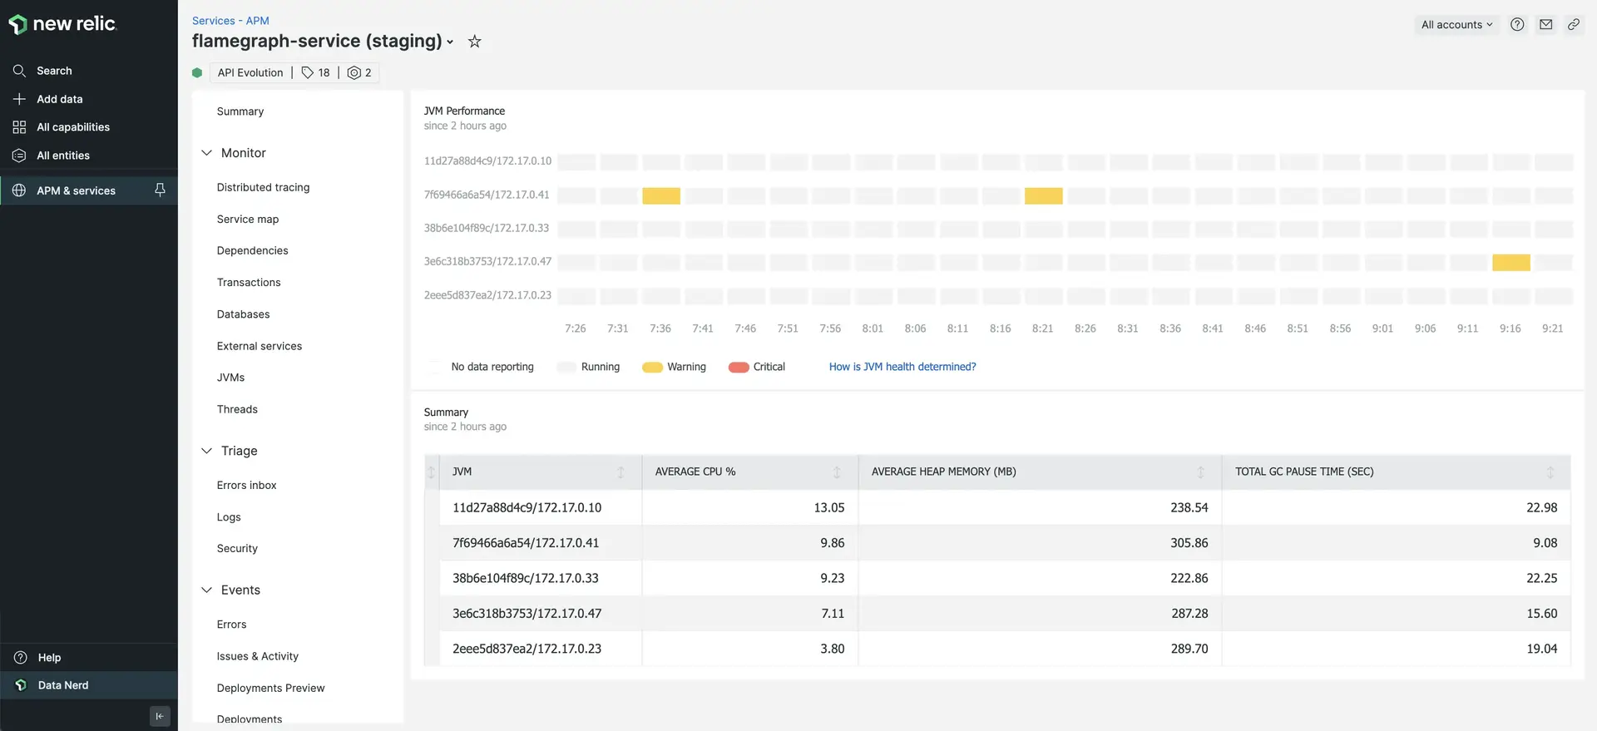Open the Summary page
Image resolution: width=1597 pixels, height=731 pixels.
[x=240, y=111]
